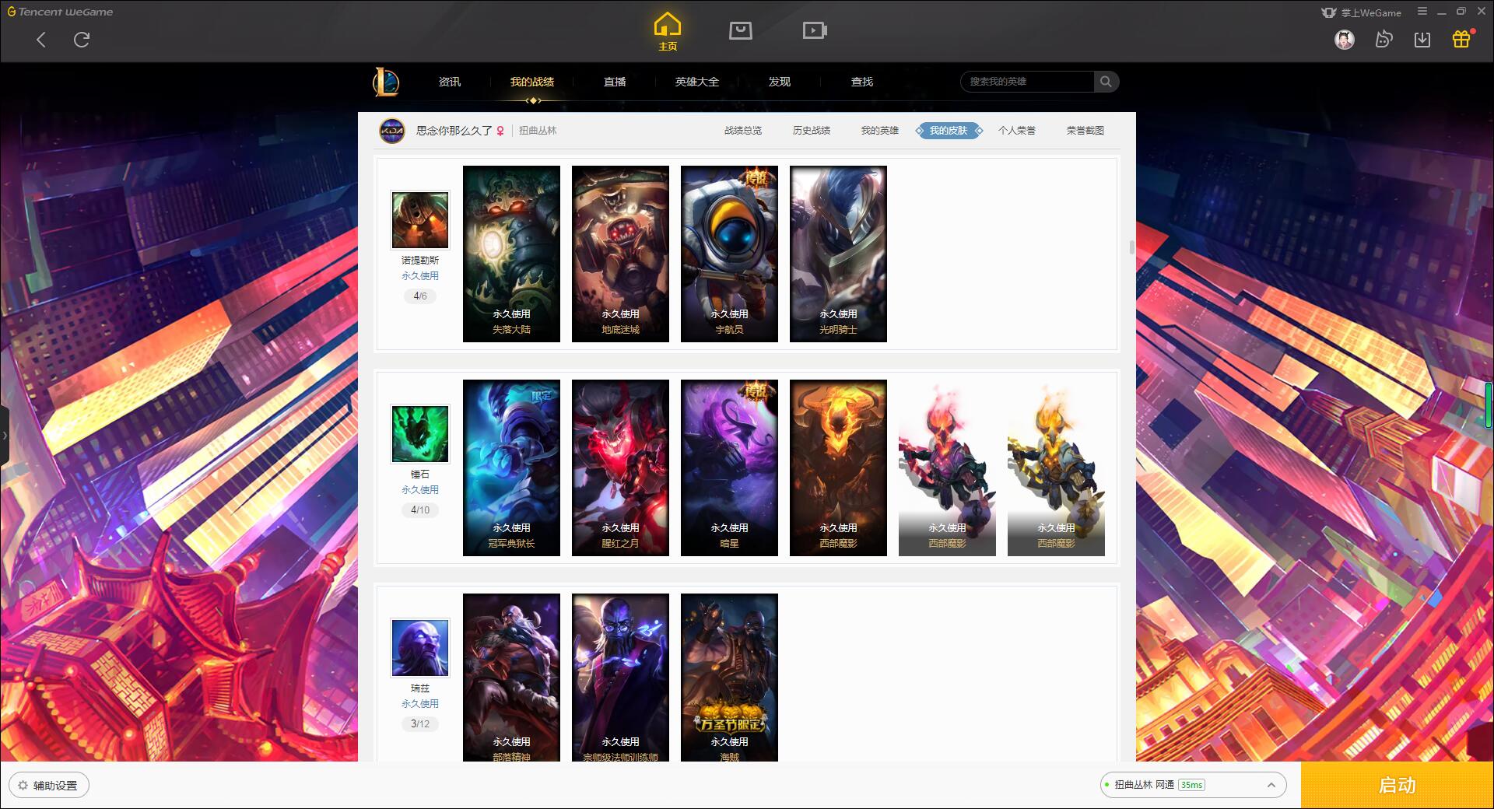Open the 失落大陆 skin card
This screenshot has height=809, width=1494.
tap(511, 254)
